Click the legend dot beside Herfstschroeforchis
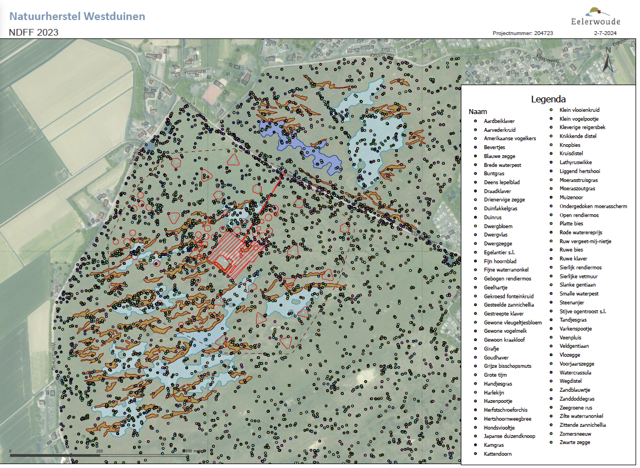This screenshot has height=468, width=640. coord(473,410)
